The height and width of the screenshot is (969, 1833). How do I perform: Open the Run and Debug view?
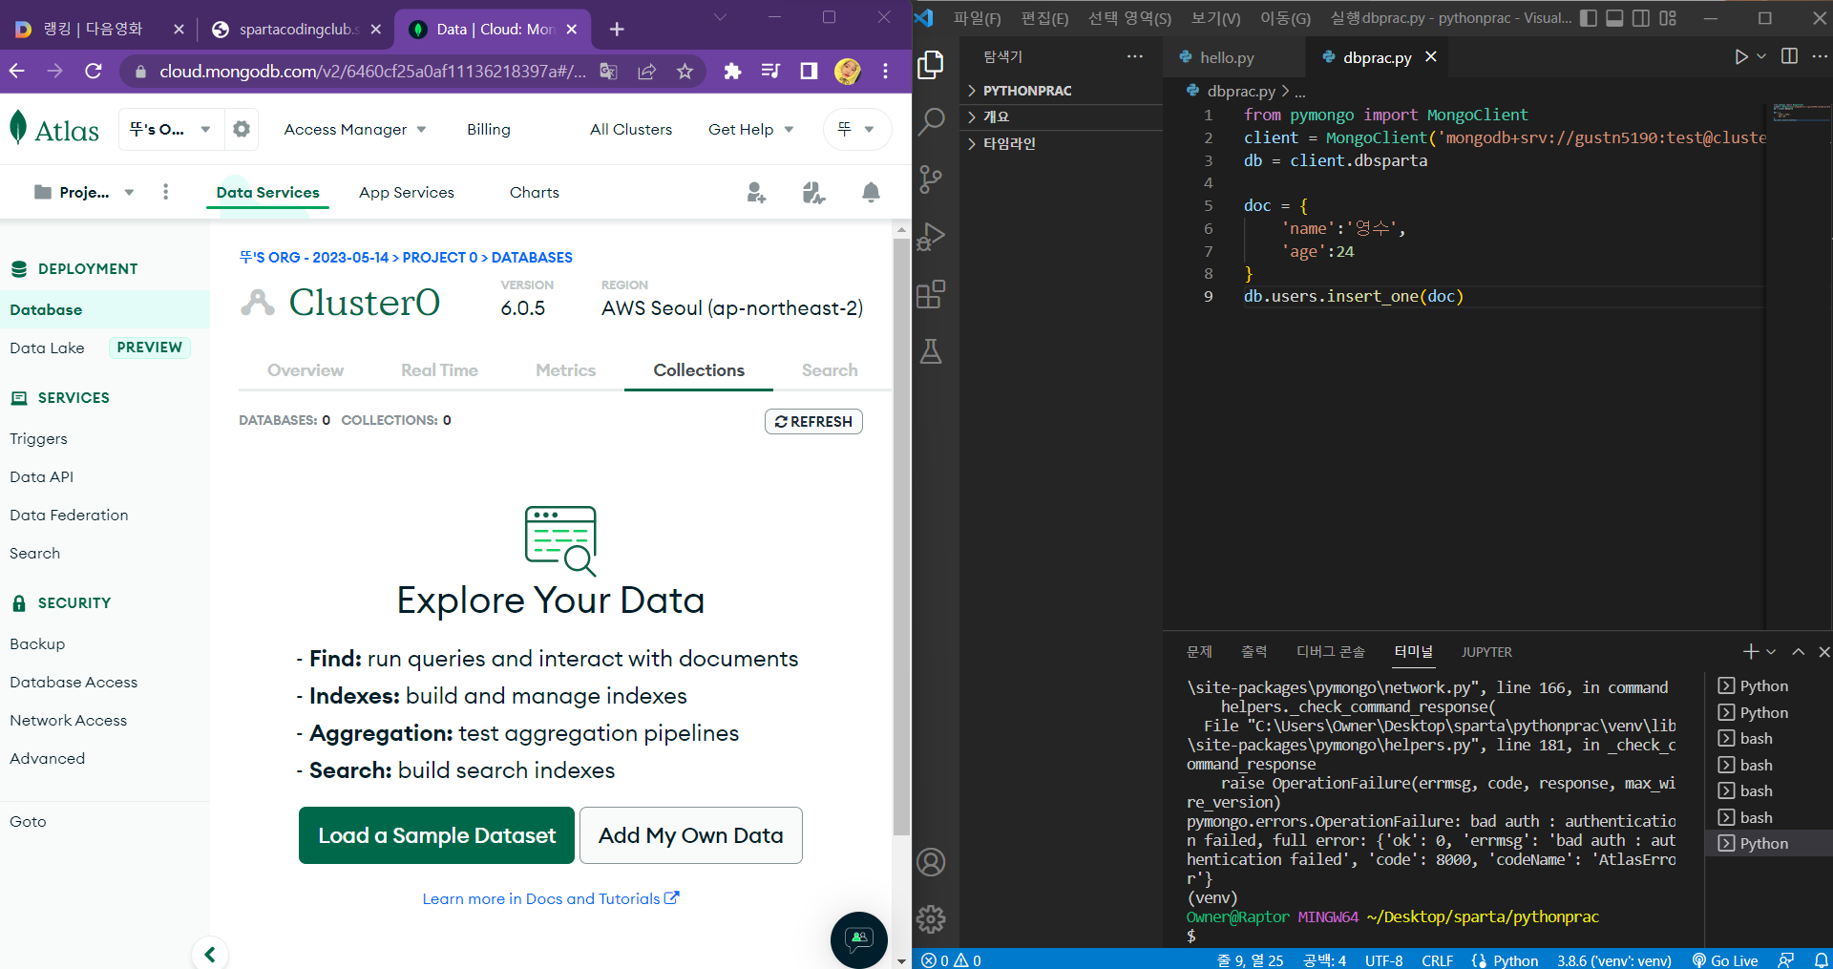(x=931, y=237)
